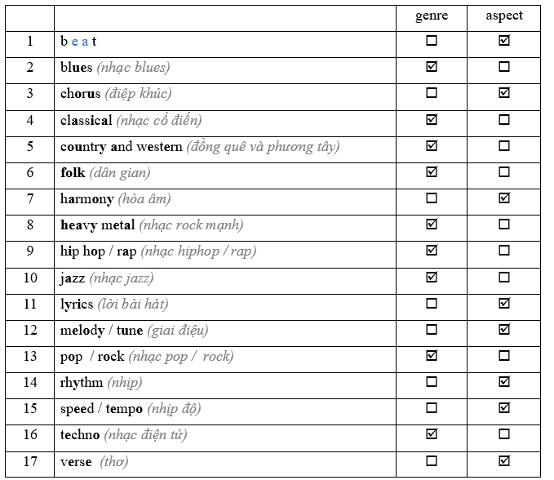Check the genre box for beat
554x480 pixels.
coord(432,41)
